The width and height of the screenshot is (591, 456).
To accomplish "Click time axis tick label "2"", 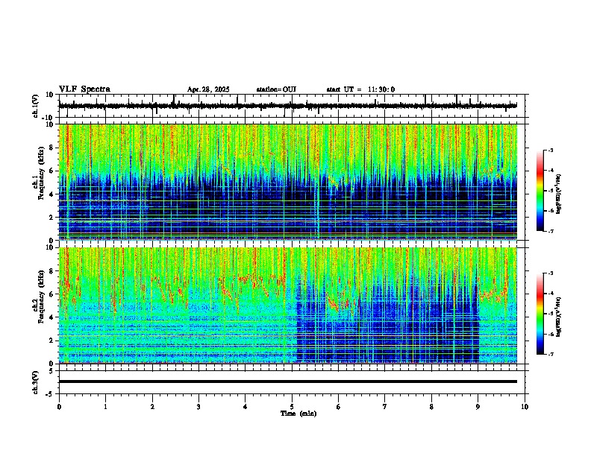I will (152, 407).
